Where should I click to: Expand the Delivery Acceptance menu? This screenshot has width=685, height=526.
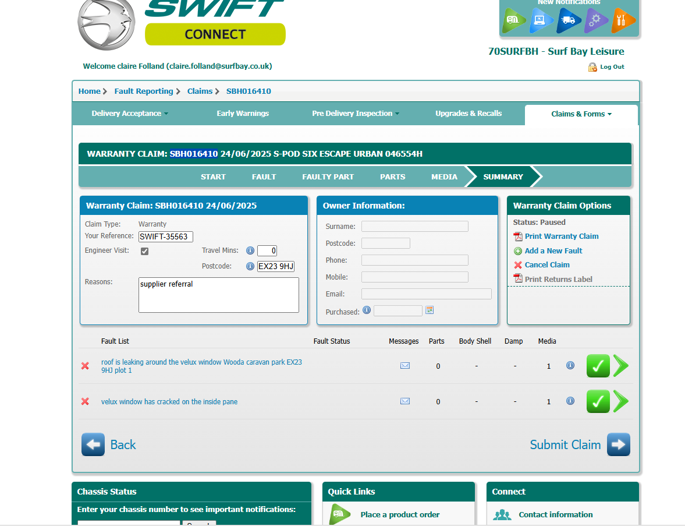click(x=130, y=114)
